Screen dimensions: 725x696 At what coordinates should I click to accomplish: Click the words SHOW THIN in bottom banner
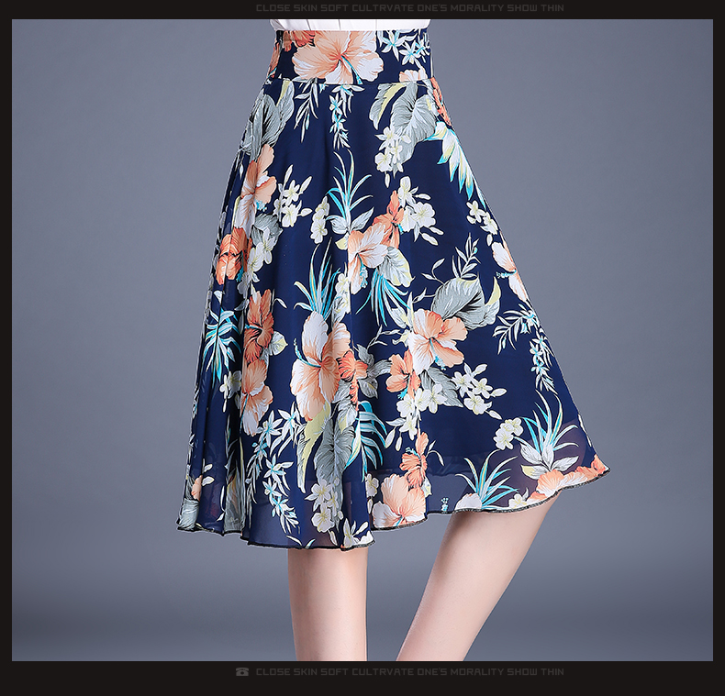pyautogui.click(x=534, y=672)
